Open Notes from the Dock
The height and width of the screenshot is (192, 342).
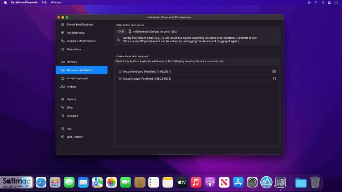point(168,182)
